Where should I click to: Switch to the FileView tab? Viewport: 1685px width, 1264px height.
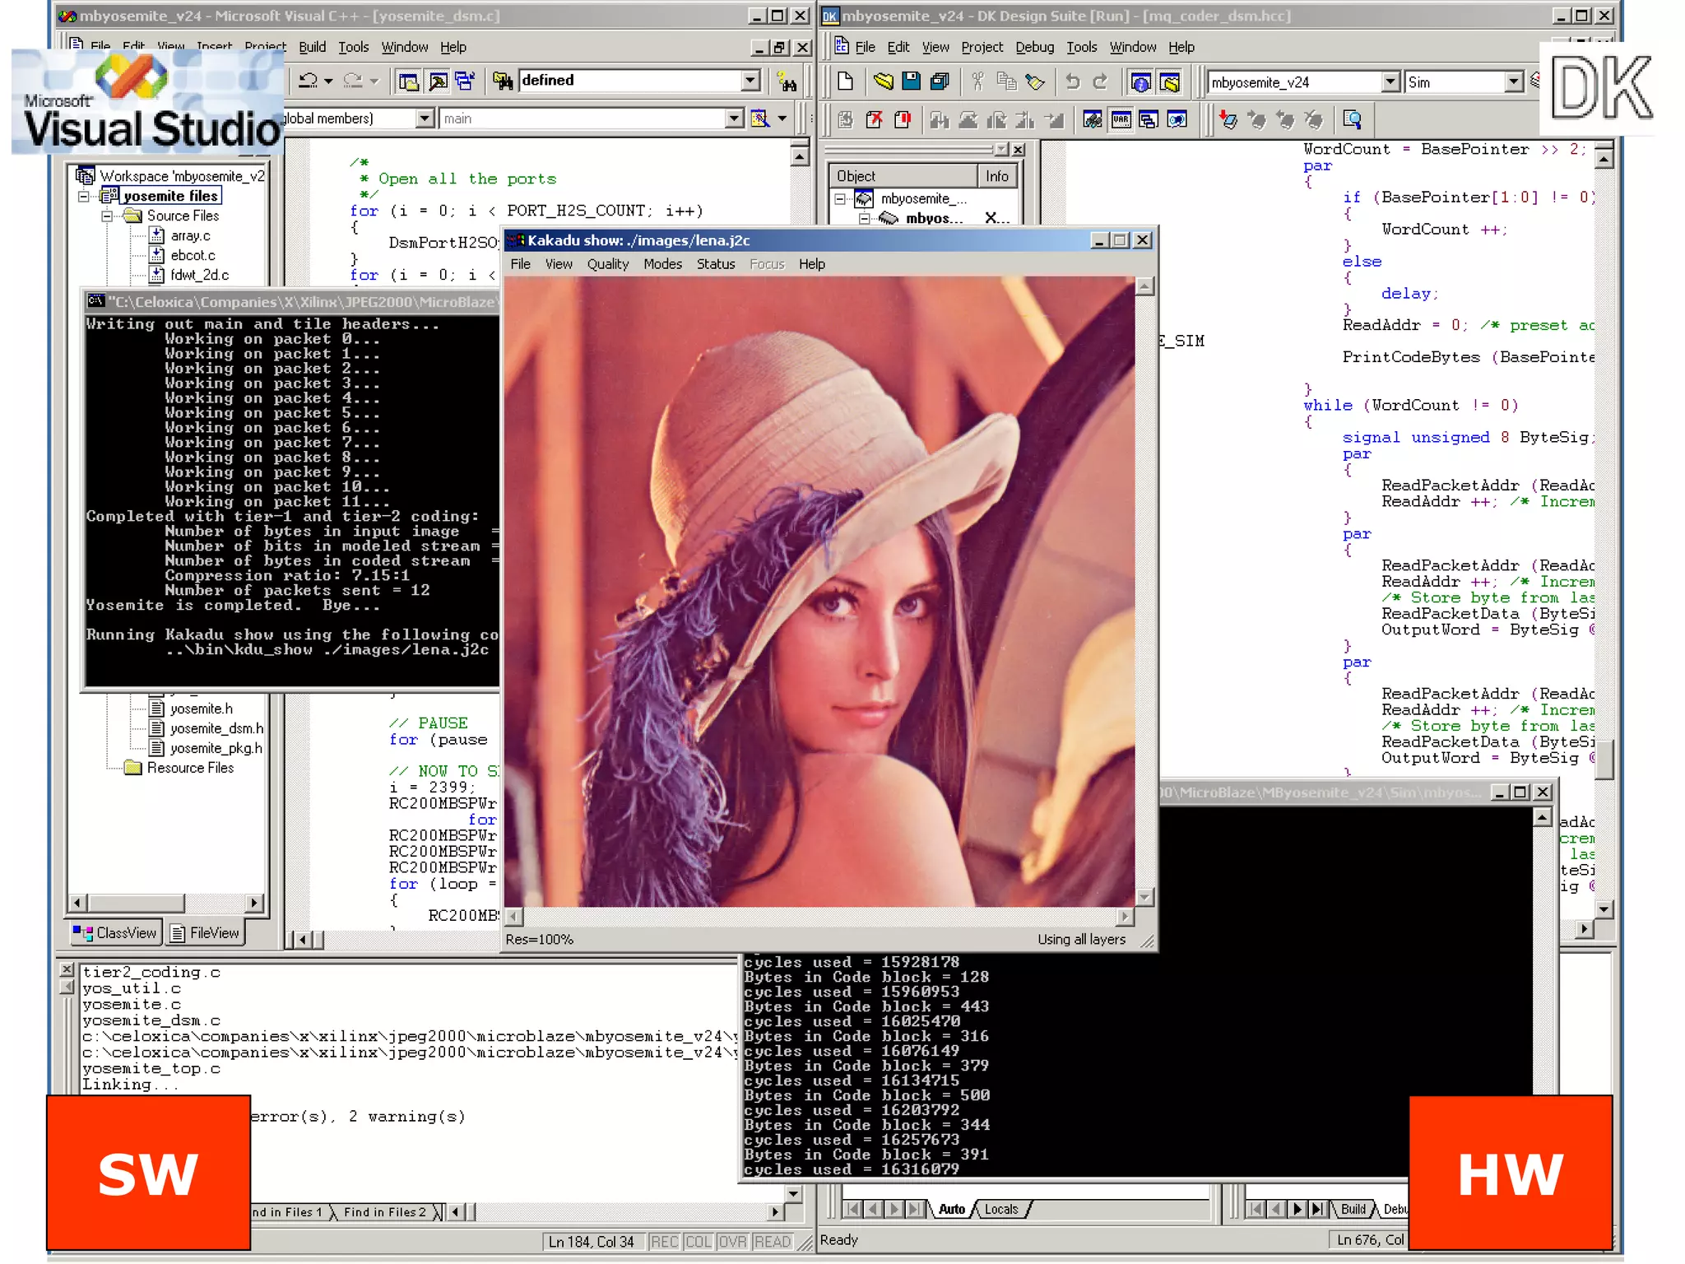point(205,932)
